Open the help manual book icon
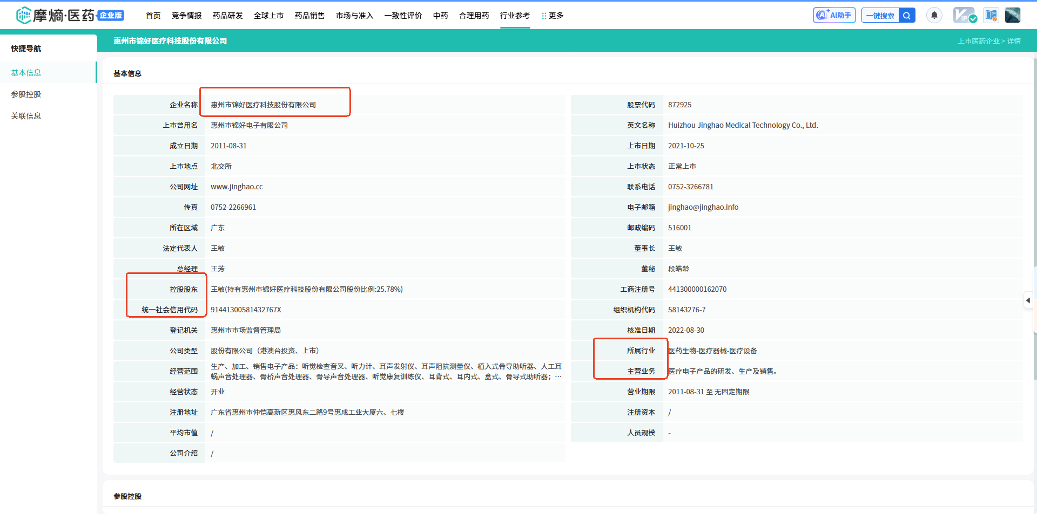Image resolution: width=1037 pixels, height=514 pixels. point(991,15)
